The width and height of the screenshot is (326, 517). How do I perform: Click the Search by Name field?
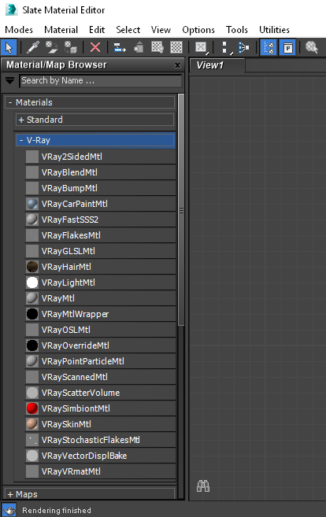(101, 81)
